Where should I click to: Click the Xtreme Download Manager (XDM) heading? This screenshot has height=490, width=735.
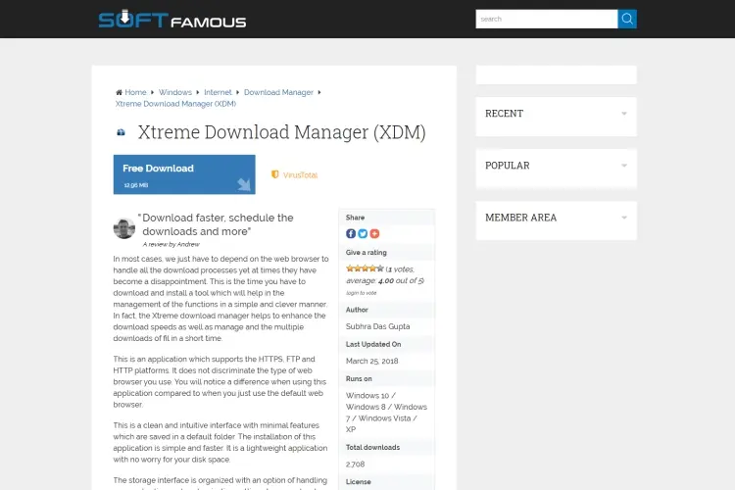(x=281, y=132)
